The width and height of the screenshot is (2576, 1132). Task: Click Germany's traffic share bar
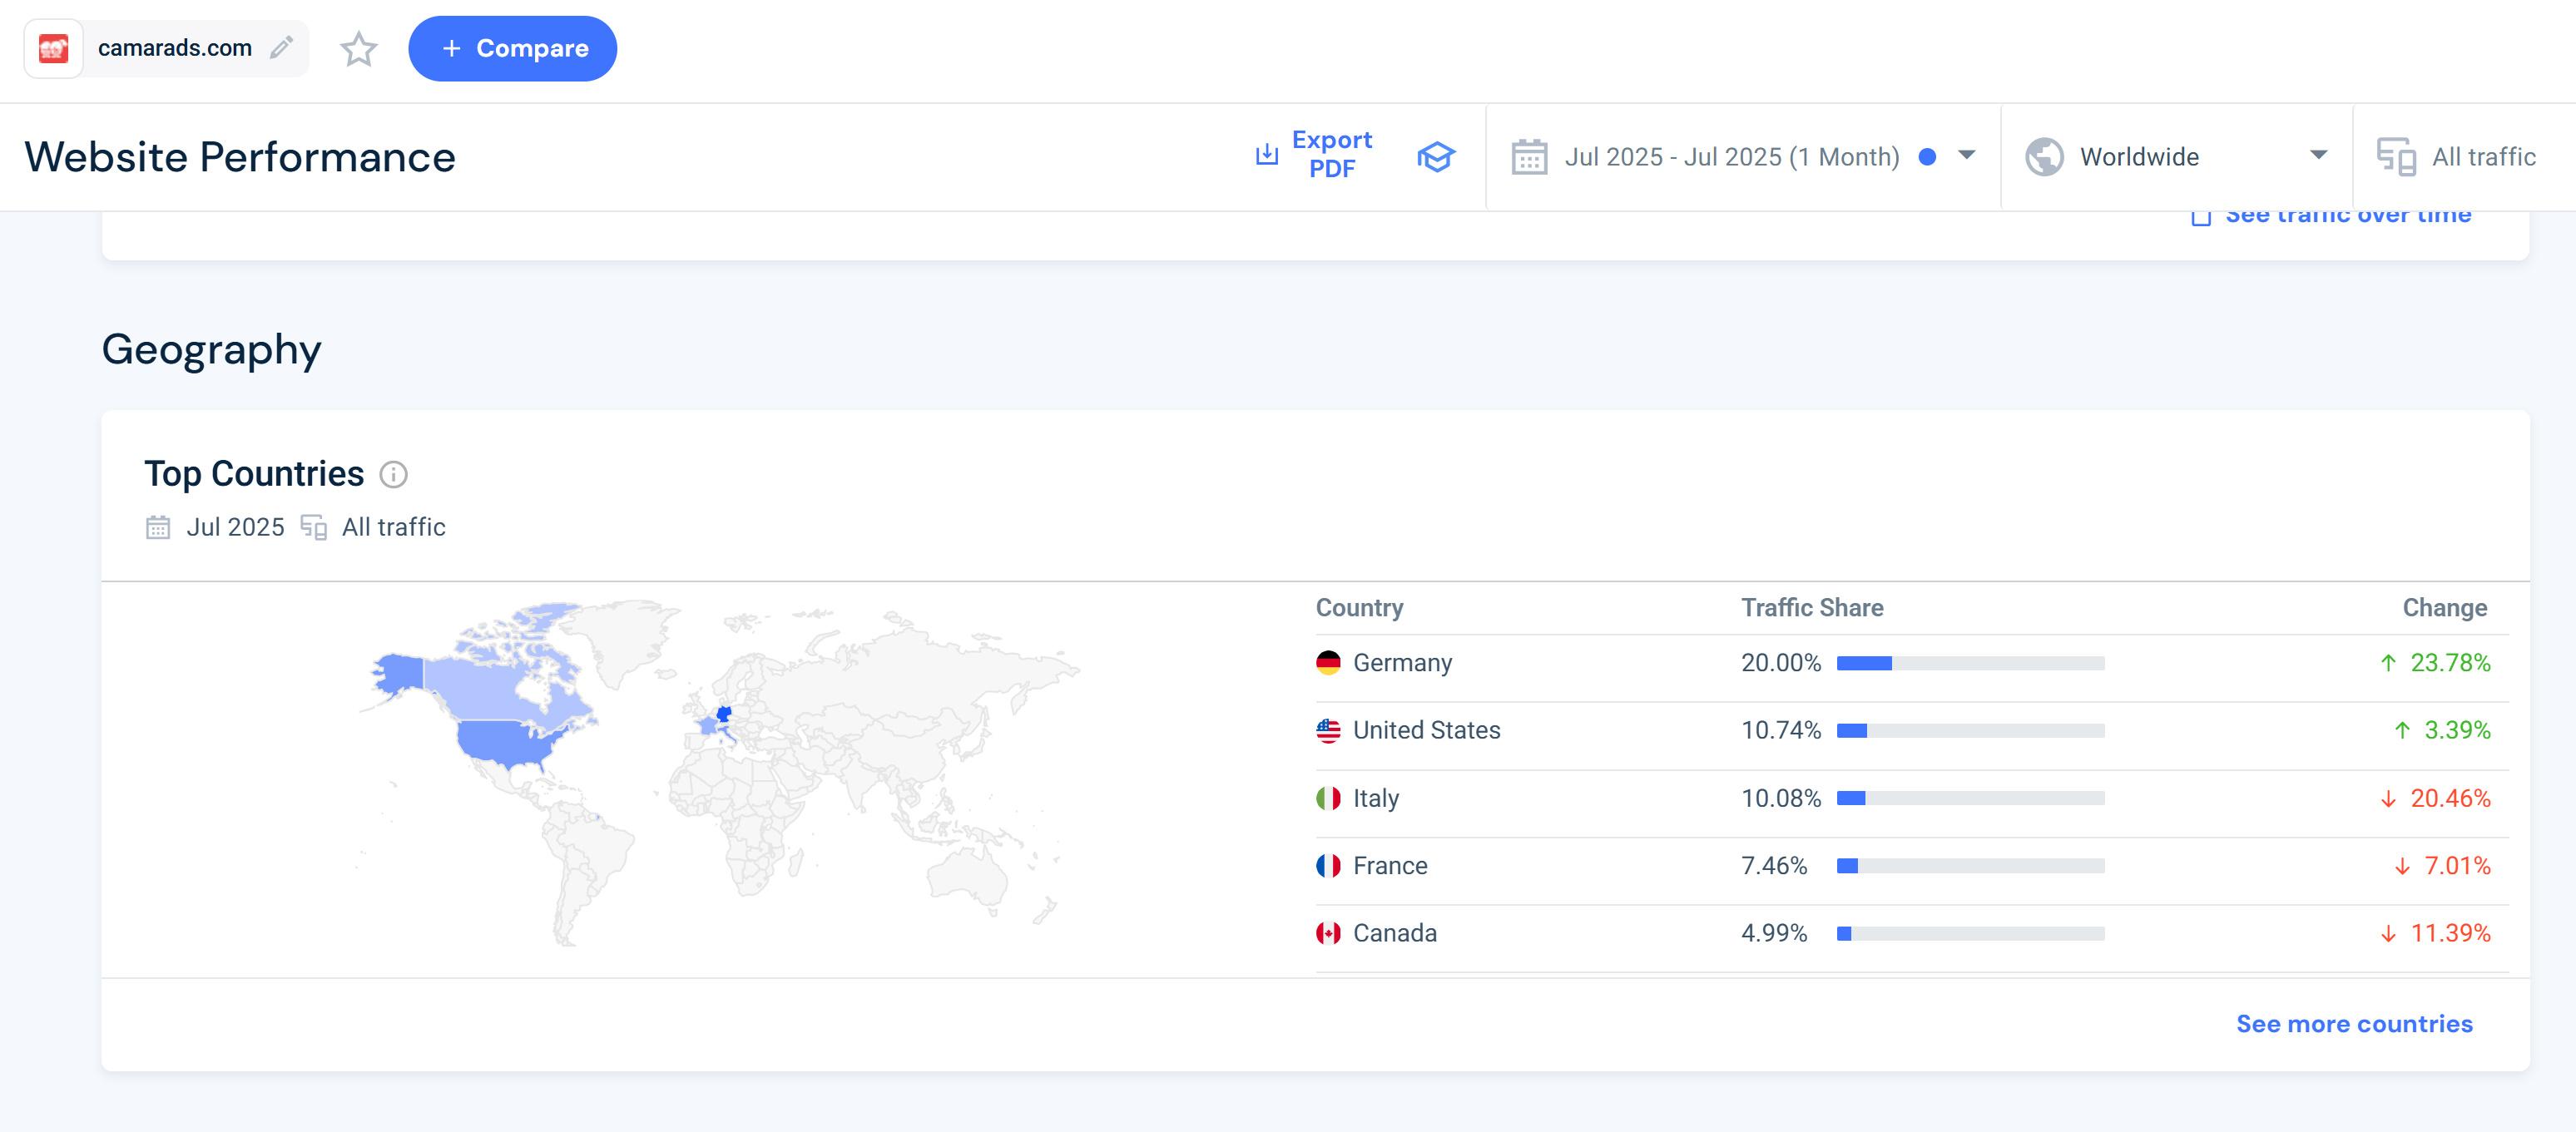1969,663
